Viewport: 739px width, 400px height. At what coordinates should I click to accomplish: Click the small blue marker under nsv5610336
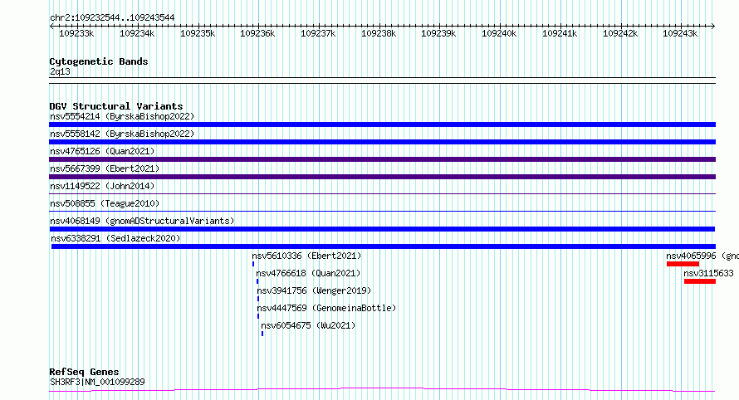point(253,264)
